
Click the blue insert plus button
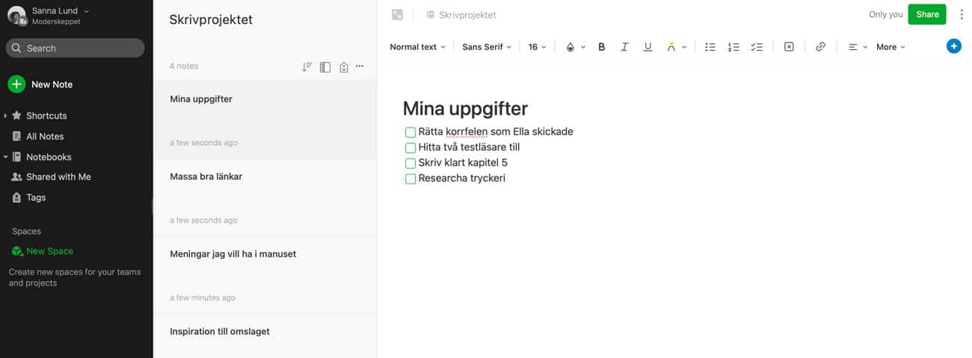coord(953,46)
